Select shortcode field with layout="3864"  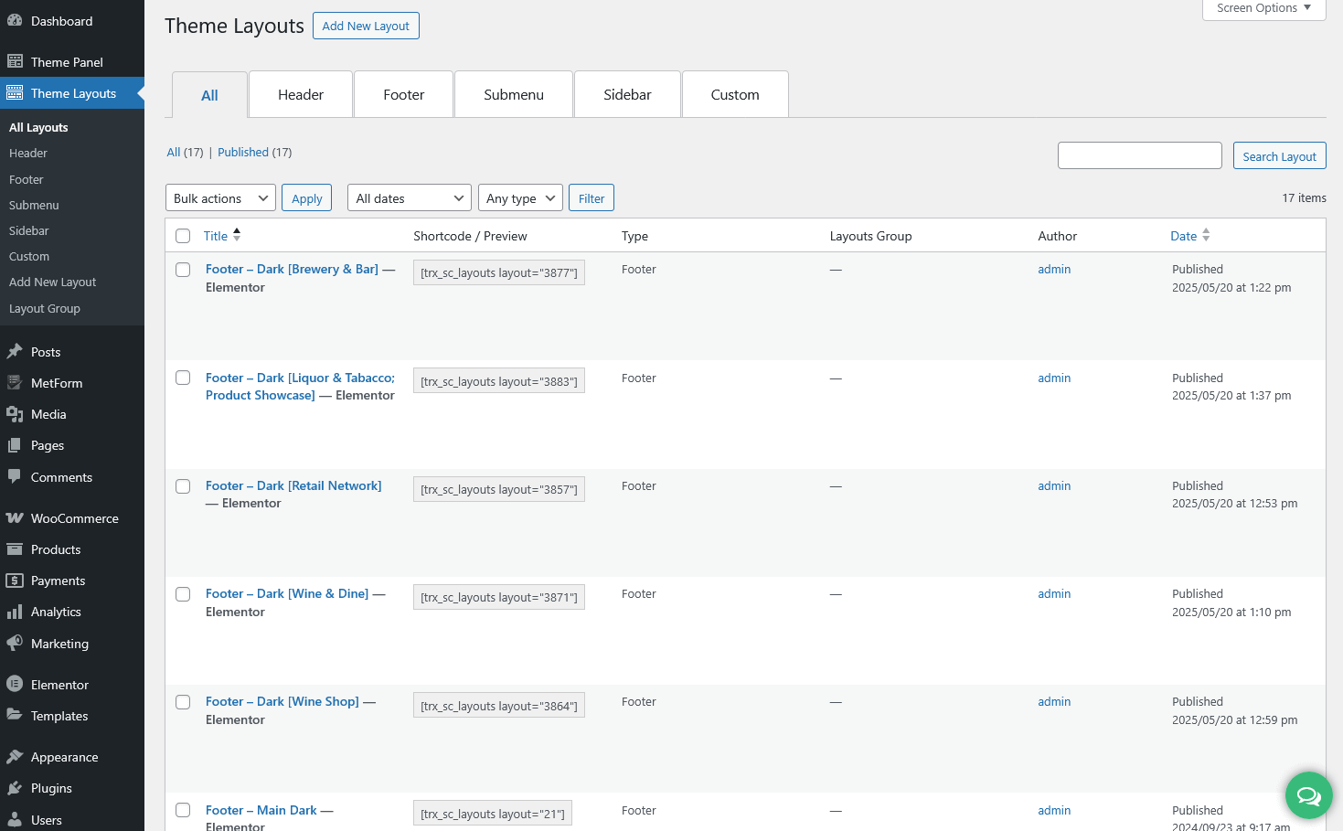pyautogui.click(x=499, y=706)
